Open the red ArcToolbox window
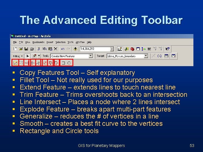The height and width of the screenshot is (152, 203). [132, 49]
